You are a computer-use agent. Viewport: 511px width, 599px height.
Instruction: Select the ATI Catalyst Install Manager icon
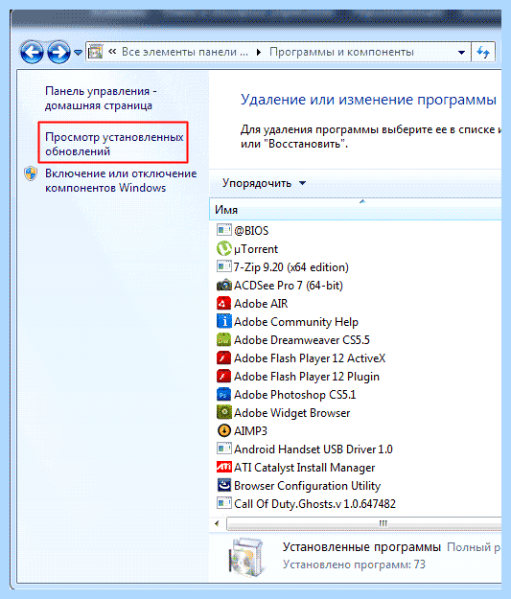pos(224,467)
